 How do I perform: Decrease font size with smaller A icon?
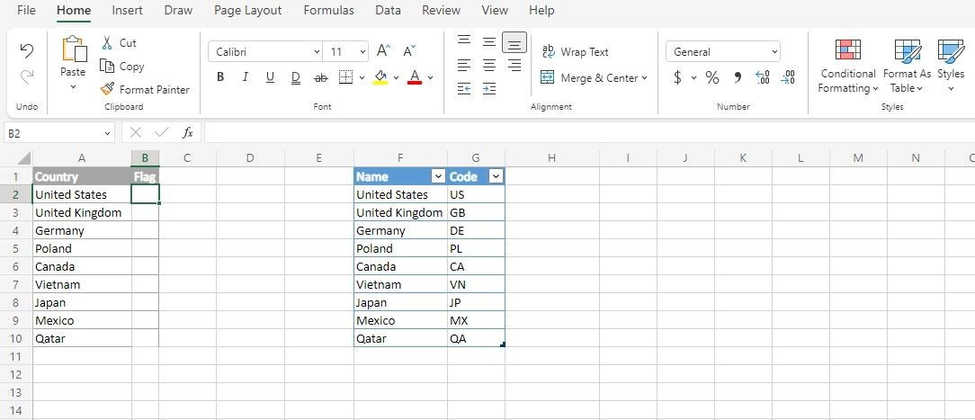click(409, 51)
